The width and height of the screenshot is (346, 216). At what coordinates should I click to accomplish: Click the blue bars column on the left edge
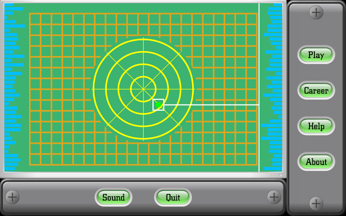pos(13,88)
